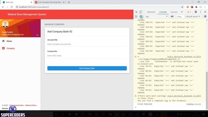Open the DevTools kebab menu
The width and height of the screenshot is (208, 117).
click(201, 12)
